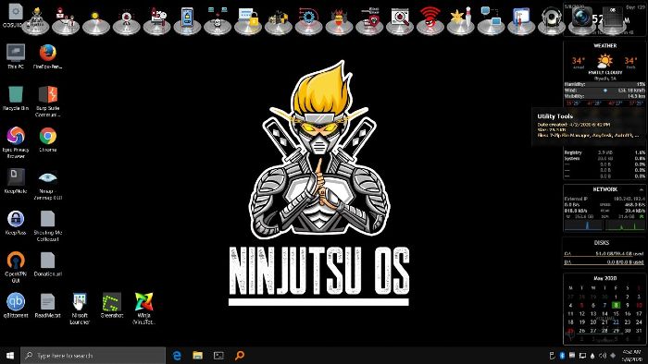The height and width of the screenshot is (364, 648).
Task: Select the Recycle Bin icon
Action: pos(16,98)
